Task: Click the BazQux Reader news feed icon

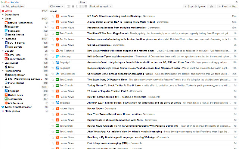Action: coord(6,23)
